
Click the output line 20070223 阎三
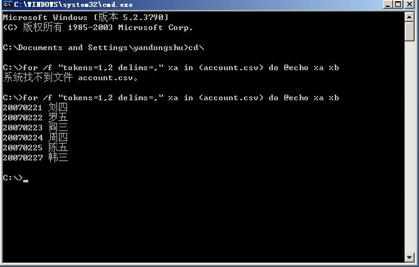[35, 128]
